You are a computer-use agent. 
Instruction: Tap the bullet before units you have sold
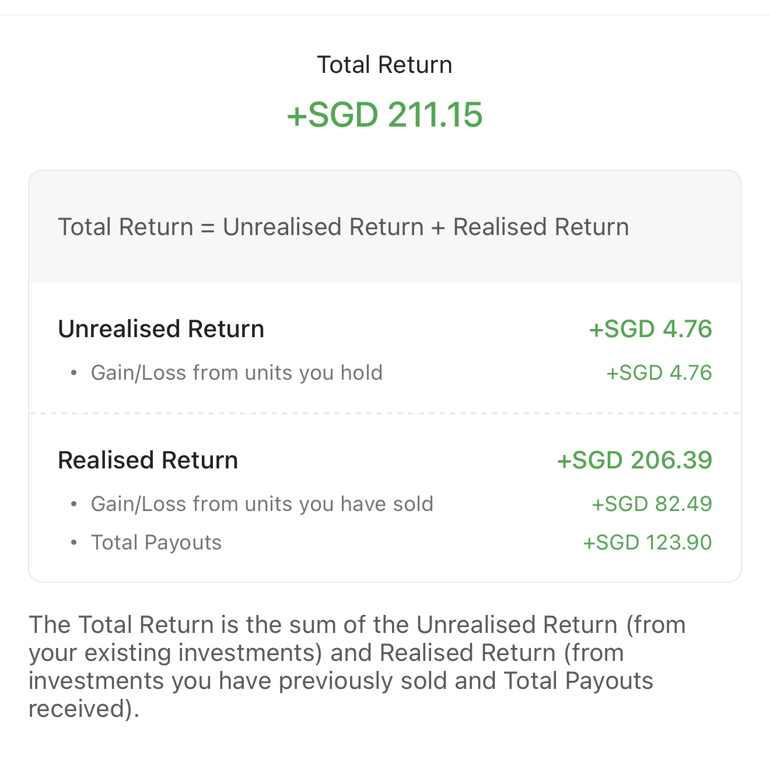(x=73, y=505)
